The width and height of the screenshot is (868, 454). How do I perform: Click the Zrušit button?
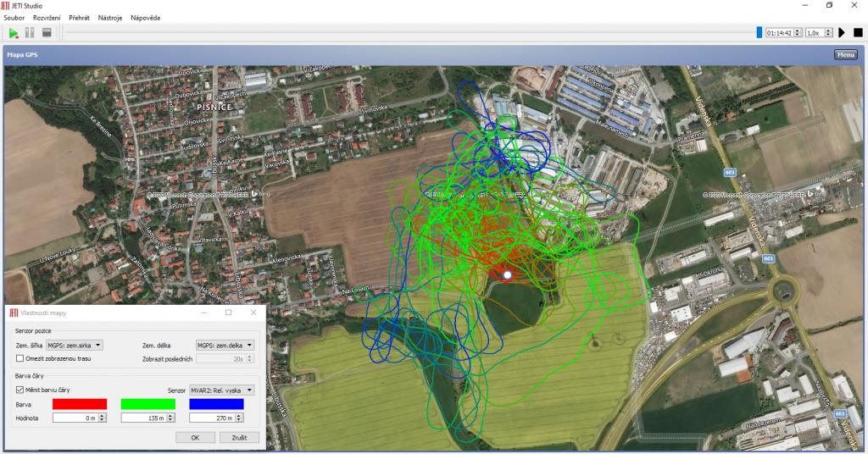coord(239,437)
